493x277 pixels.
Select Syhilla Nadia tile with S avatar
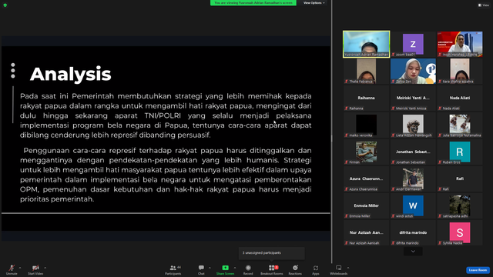[460, 233]
